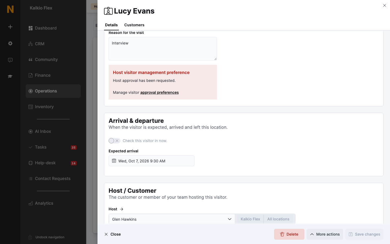Click the Expected arrival date field

151,161
